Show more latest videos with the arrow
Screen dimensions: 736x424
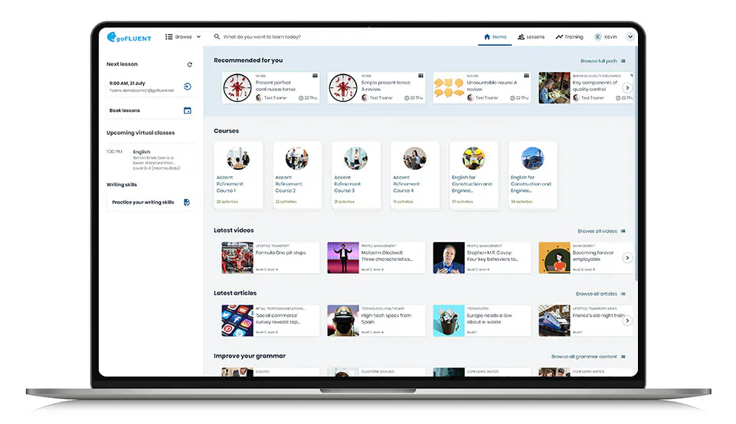pyautogui.click(x=627, y=258)
